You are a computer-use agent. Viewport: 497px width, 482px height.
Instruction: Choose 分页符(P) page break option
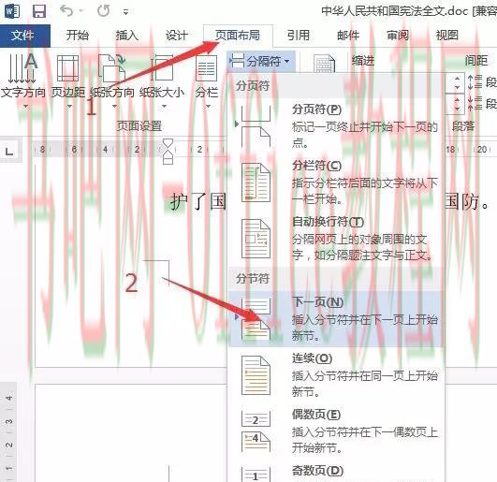pos(336,125)
